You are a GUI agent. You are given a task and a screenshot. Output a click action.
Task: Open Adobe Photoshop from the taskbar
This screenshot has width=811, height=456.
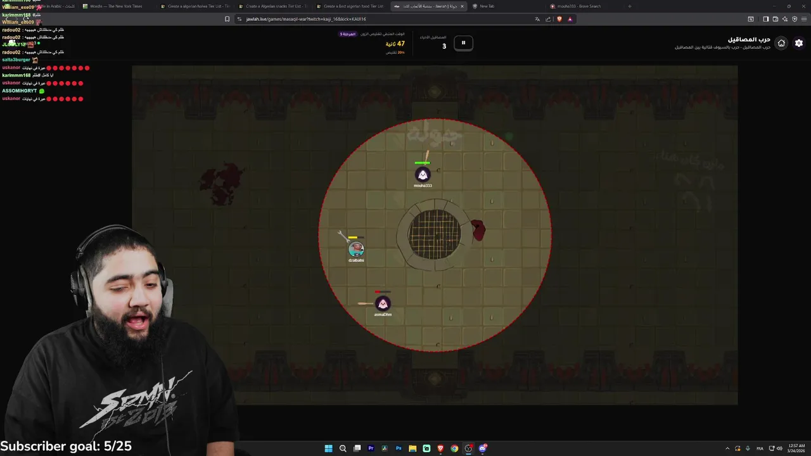click(x=399, y=448)
